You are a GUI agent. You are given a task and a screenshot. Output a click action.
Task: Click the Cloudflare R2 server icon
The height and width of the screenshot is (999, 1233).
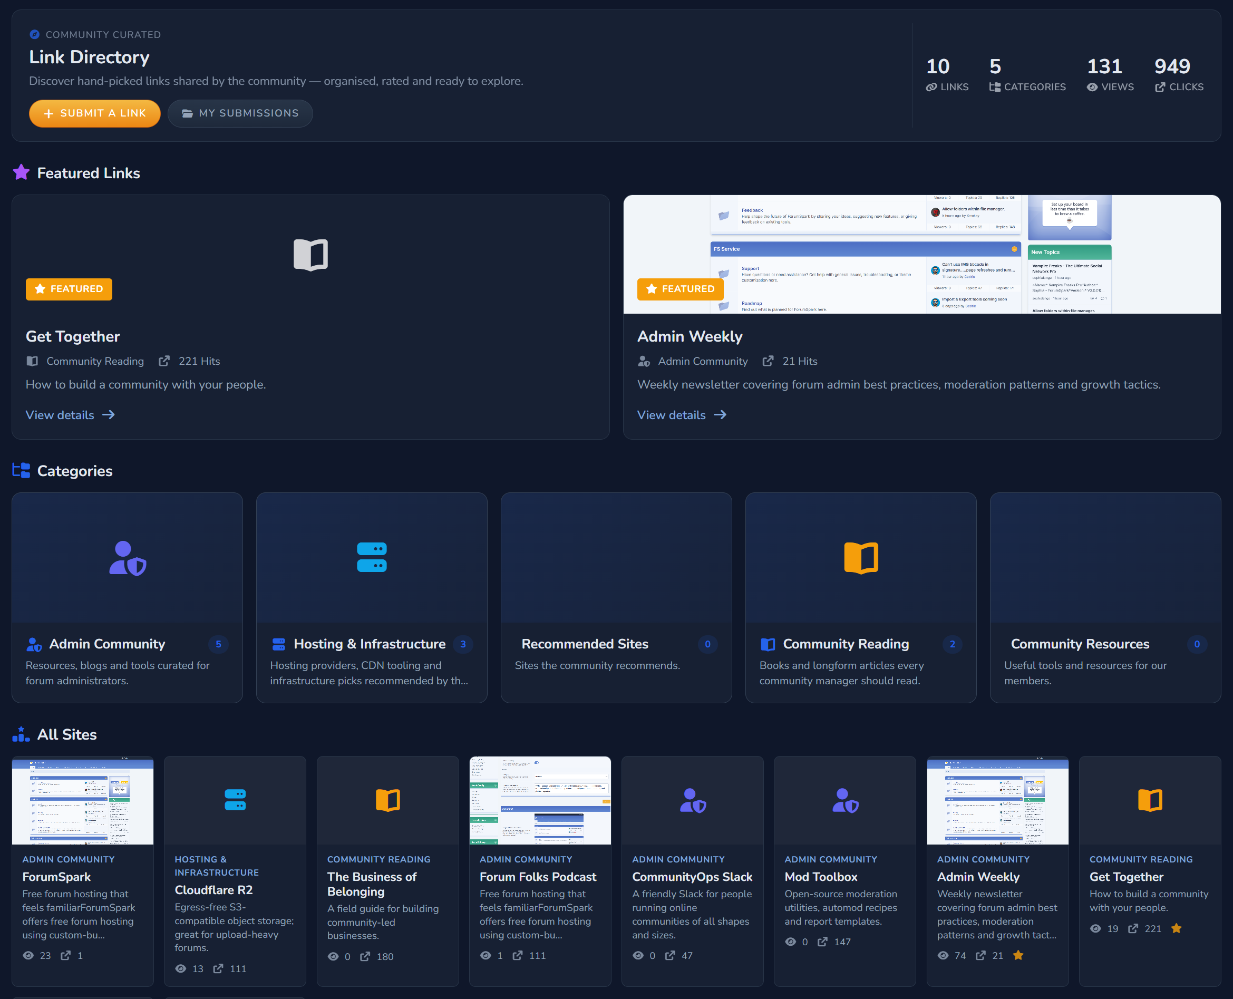pos(235,800)
